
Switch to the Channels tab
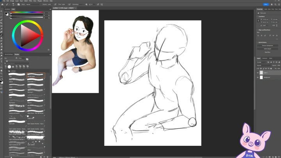point(265,58)
